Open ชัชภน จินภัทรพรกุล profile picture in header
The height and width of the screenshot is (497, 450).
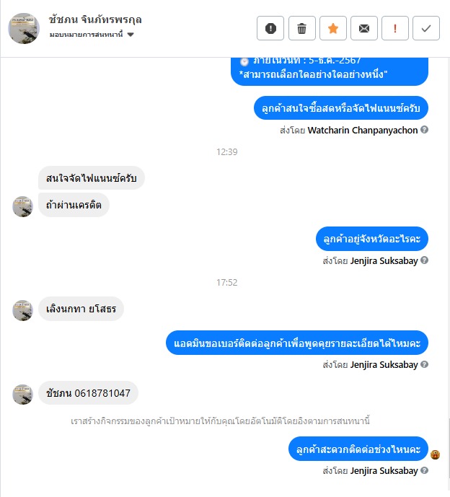[24, 28]
